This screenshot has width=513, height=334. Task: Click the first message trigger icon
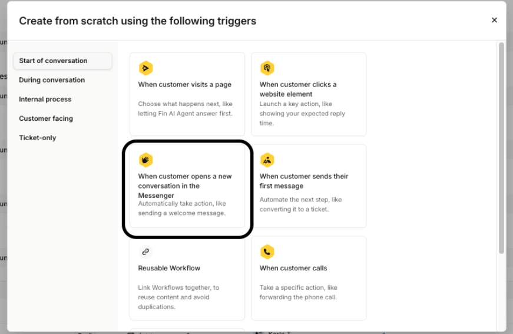(x=267, y=160)
